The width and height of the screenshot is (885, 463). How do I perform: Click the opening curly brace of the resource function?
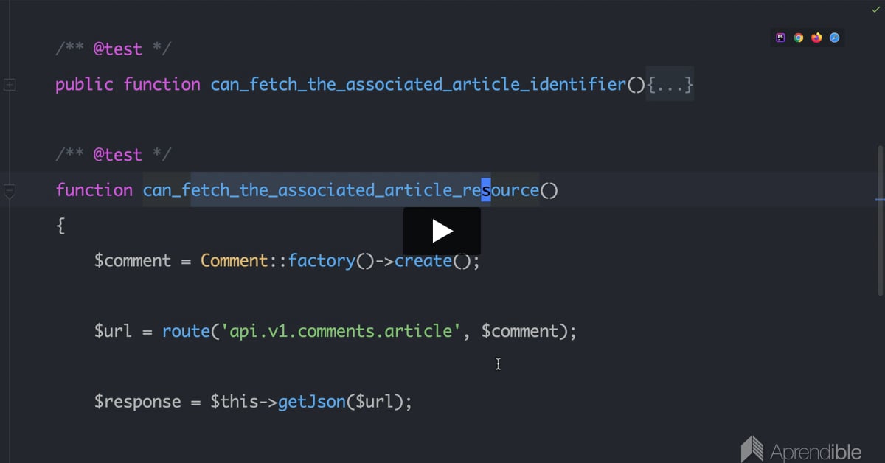(x=60, y=226)
